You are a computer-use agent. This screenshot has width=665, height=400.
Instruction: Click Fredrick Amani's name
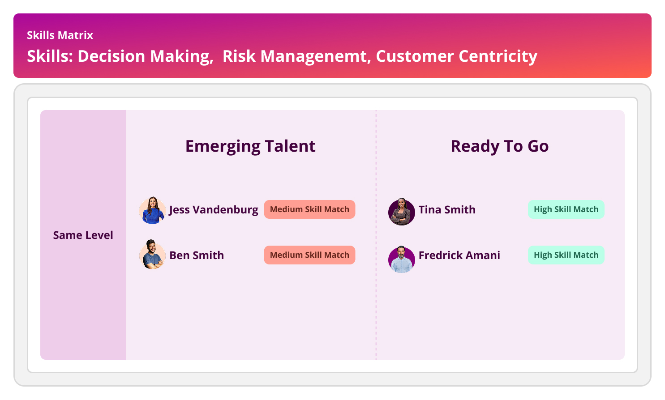(x=459, y=255)
